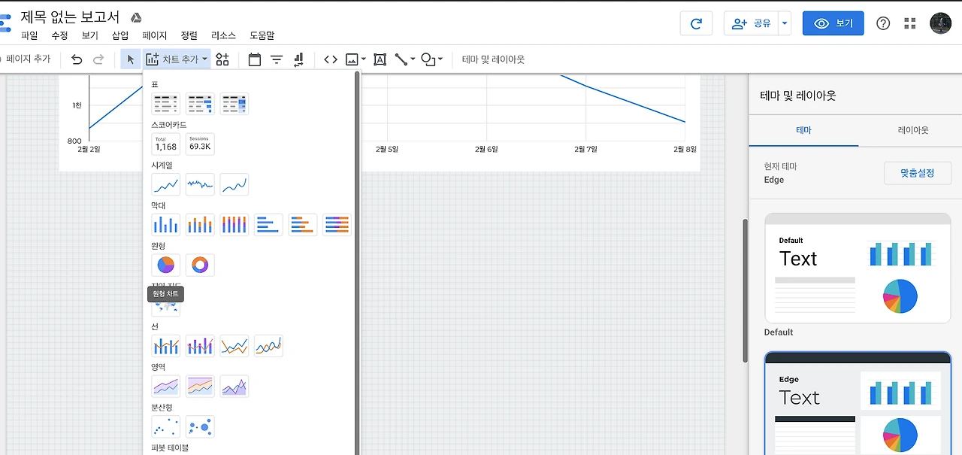Image resolution: width=962 pixels, height=455 pixels.
Task: Insert a table with heatmap chart
Action: [x=234, y=104]
